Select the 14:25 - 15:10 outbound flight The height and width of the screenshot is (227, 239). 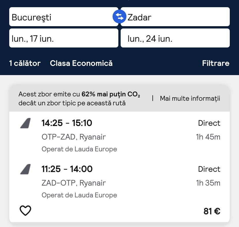coord(67,123)
